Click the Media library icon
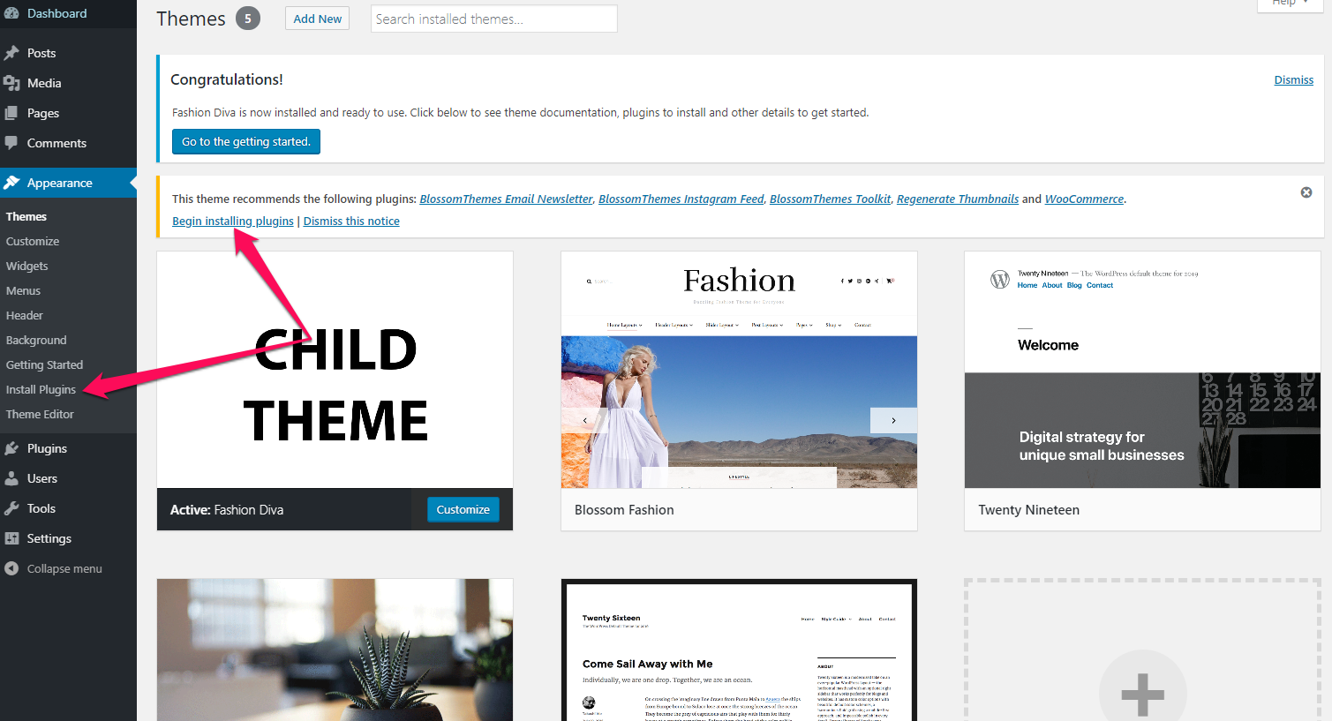Image resolution: width=1332 pixels, height=721 pixels. coord(11,83)
